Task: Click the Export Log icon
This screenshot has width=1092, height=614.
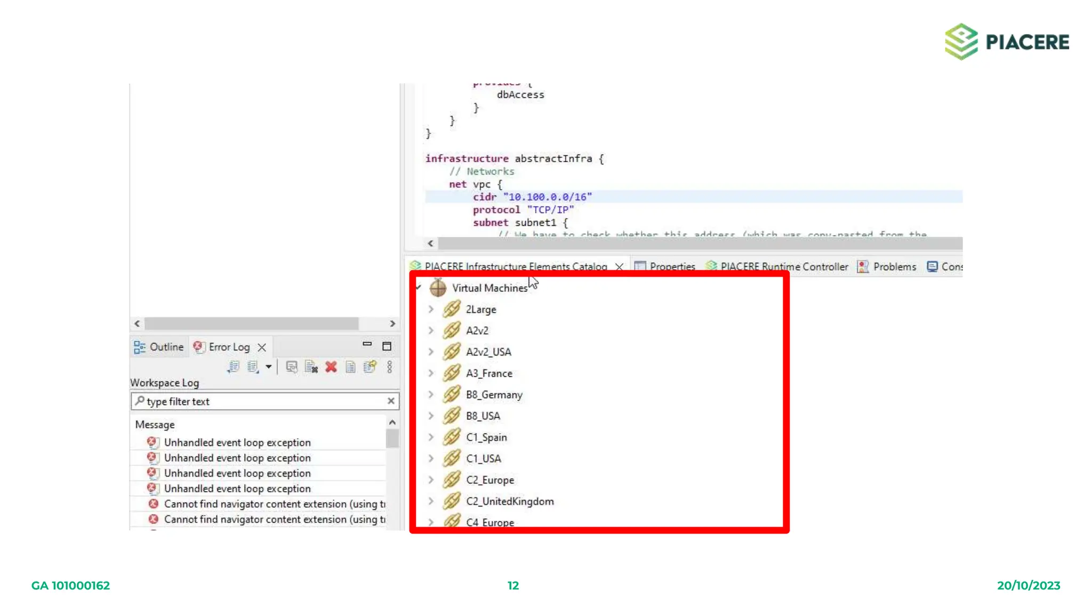Action: pyautogui.click(x=233, y=367)
